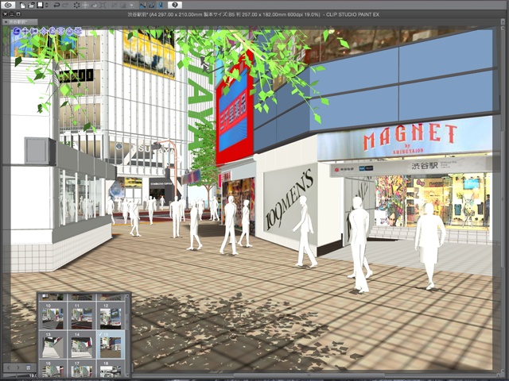Select first 3D camera rotate manipulator icon

(x=17, y=31)
